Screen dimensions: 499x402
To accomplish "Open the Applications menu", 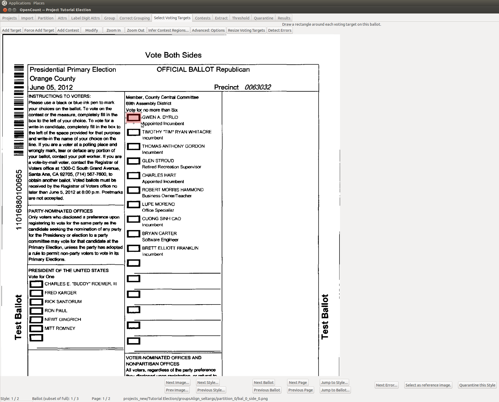I will coord(20,3).
